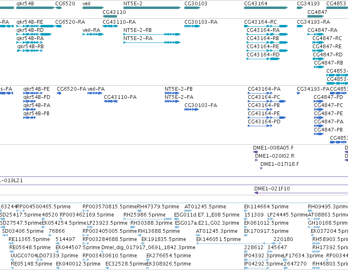The width and height of the screenshot is (348, 270).
Task: Click transcript CG4847-RC
Action: tap(327, 38)
